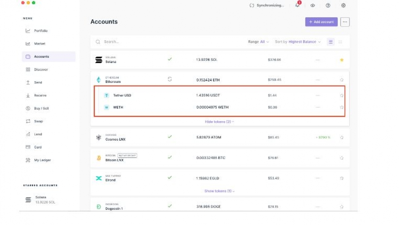Screen dimensions: 399x225
Task: Star the WETH token
Action: tap(342, 107)
